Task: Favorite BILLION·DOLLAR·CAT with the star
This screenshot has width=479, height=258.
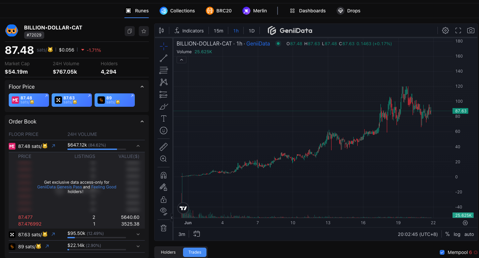Action: coord(144,31)
